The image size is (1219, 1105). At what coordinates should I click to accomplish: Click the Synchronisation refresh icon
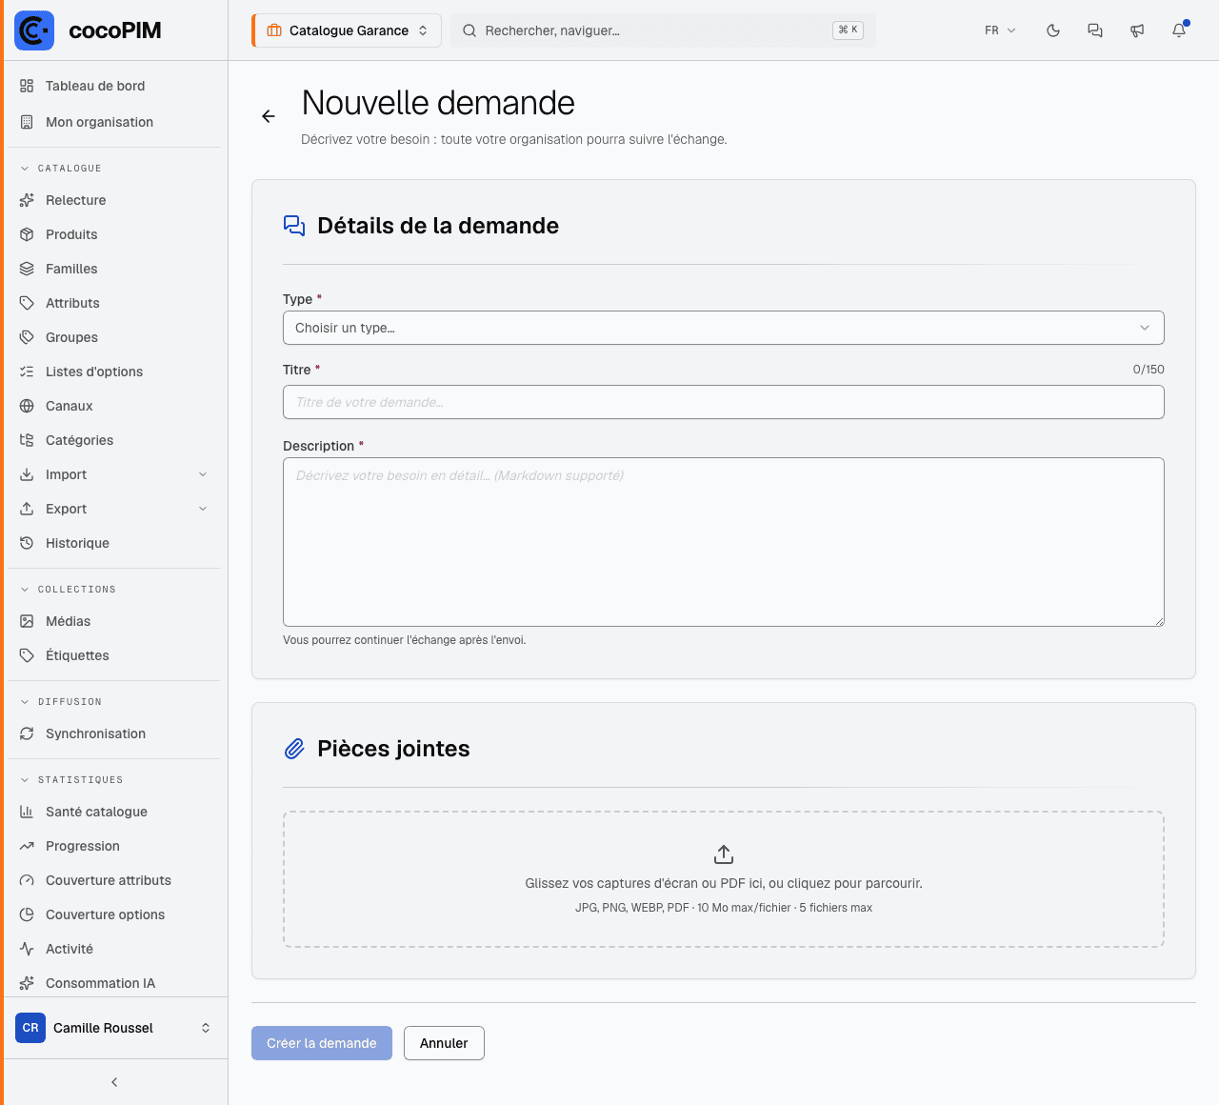click(27, 733)
